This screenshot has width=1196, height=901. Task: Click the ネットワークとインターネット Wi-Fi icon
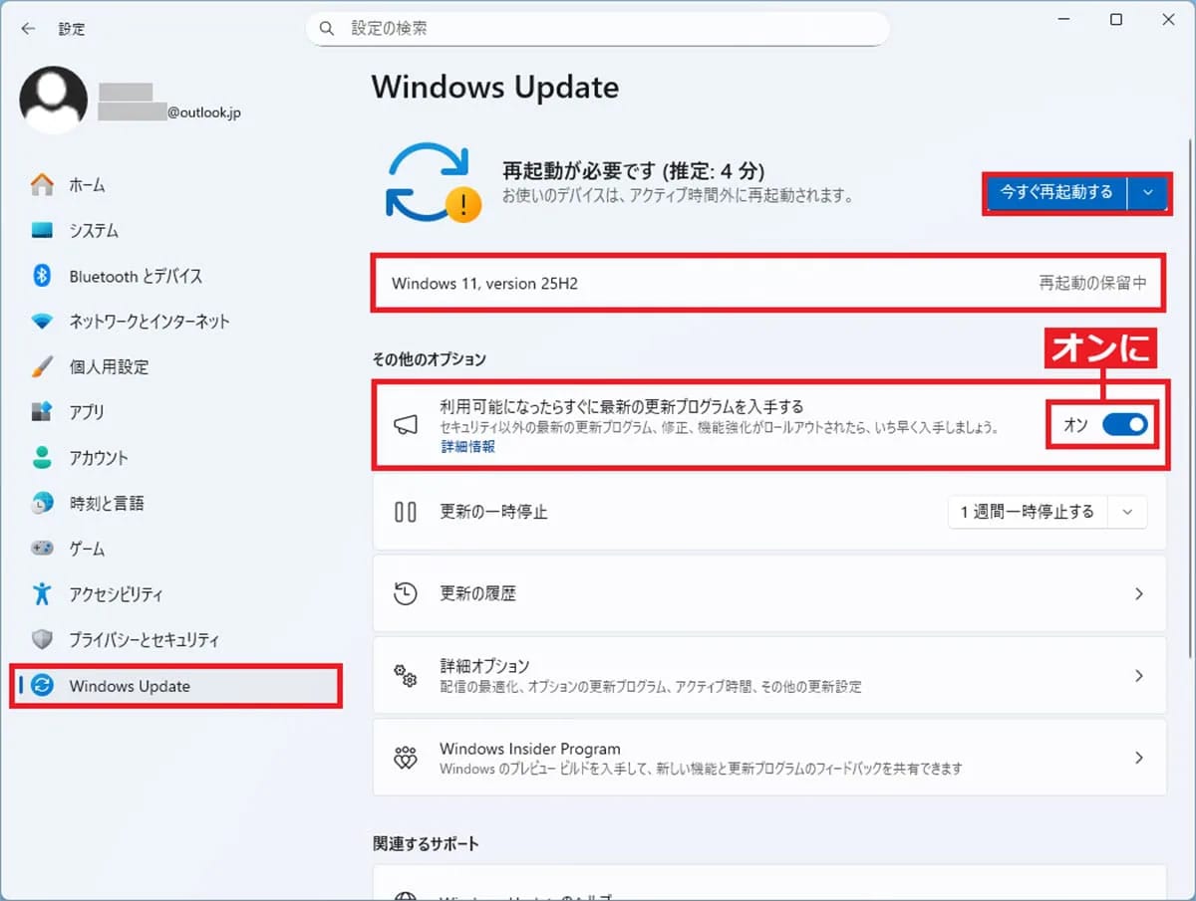pyautogui.click(x=42, y=322)
